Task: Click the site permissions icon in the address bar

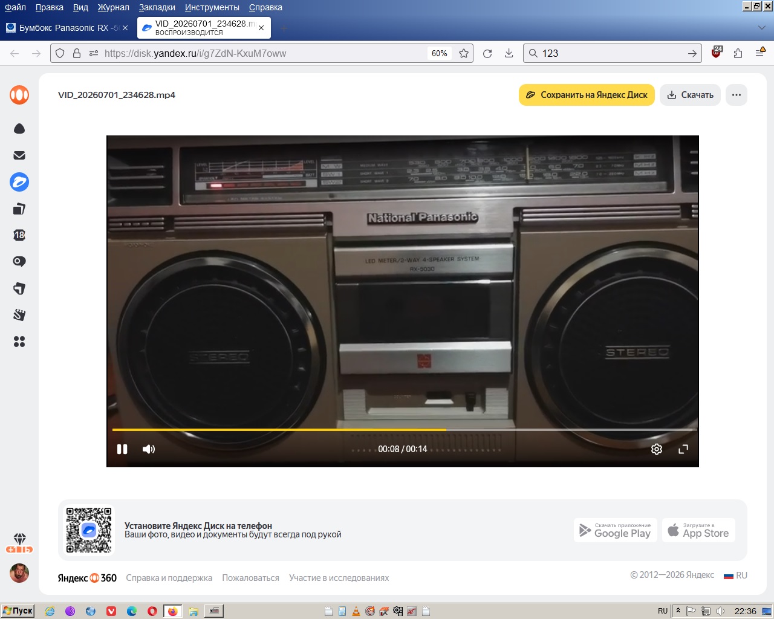Action: coord(94,53)
